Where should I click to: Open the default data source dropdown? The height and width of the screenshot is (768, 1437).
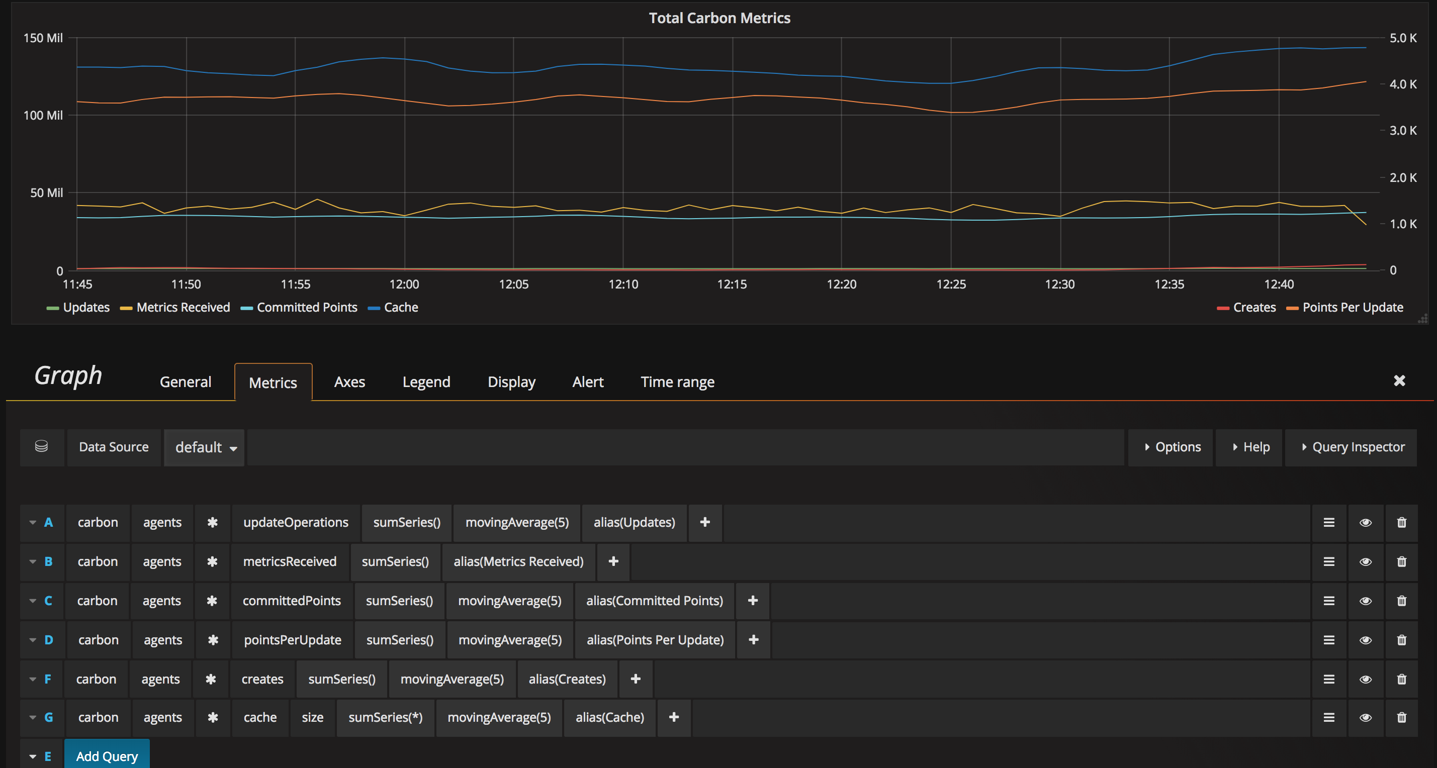coord(205,447)
